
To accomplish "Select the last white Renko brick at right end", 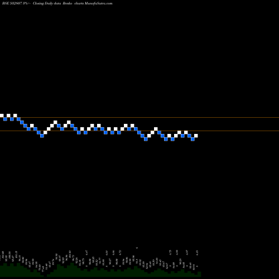I will [196, 136].
